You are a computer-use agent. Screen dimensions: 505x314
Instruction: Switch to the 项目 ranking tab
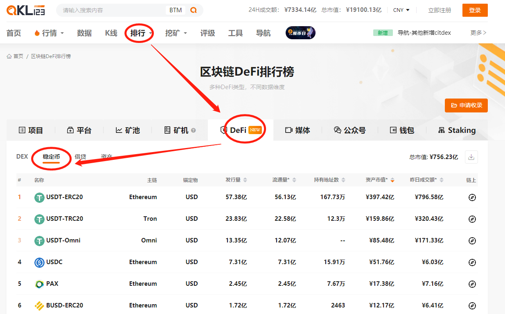(x=31, y=130)
